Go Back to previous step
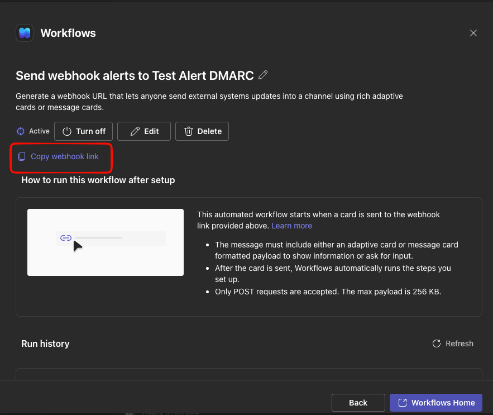This screenshot has width=493, height=415. click(x=358, y=403)
